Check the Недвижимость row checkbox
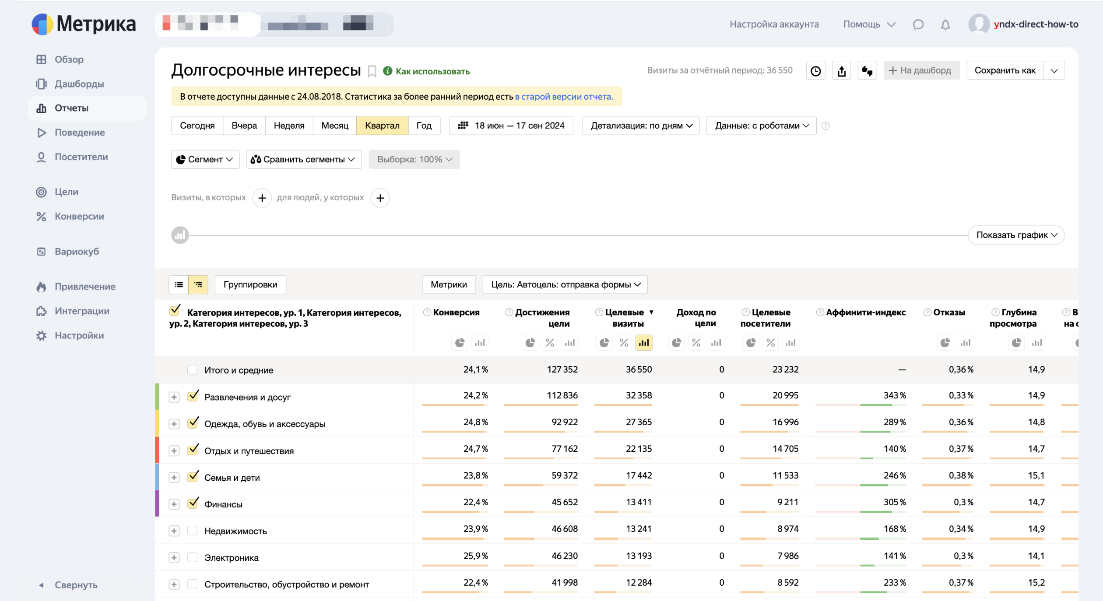This screenshot has width=1103, height=601. pos(192,531)
